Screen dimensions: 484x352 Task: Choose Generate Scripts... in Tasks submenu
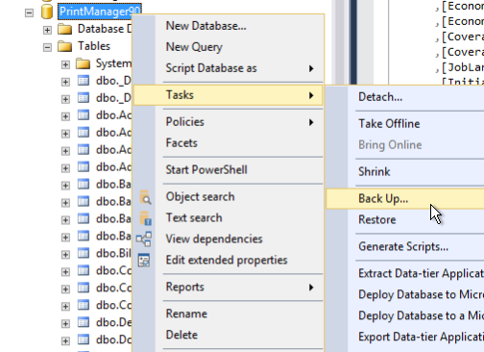405,246
